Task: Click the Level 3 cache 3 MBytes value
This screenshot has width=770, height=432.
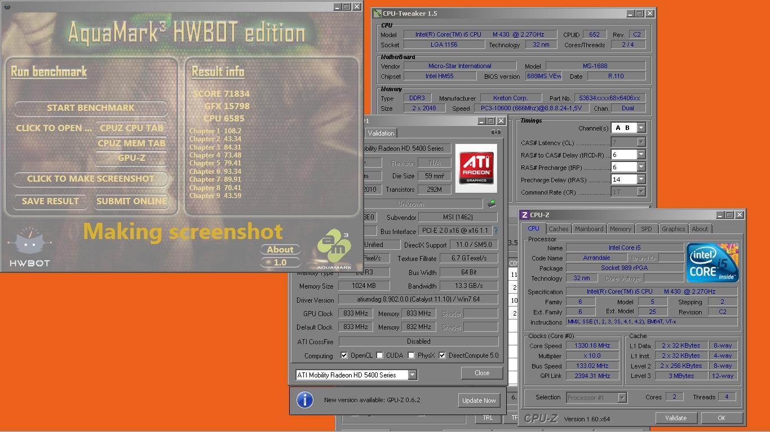Action: click(x=682, y=376)
